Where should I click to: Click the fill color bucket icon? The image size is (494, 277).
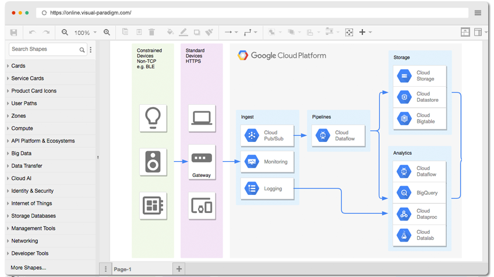click(170, 32)
